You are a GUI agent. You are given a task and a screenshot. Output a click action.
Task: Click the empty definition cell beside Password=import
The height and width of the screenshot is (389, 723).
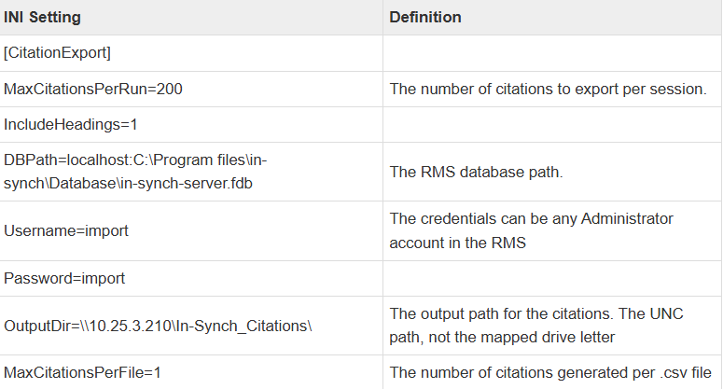tap(551, 278)
